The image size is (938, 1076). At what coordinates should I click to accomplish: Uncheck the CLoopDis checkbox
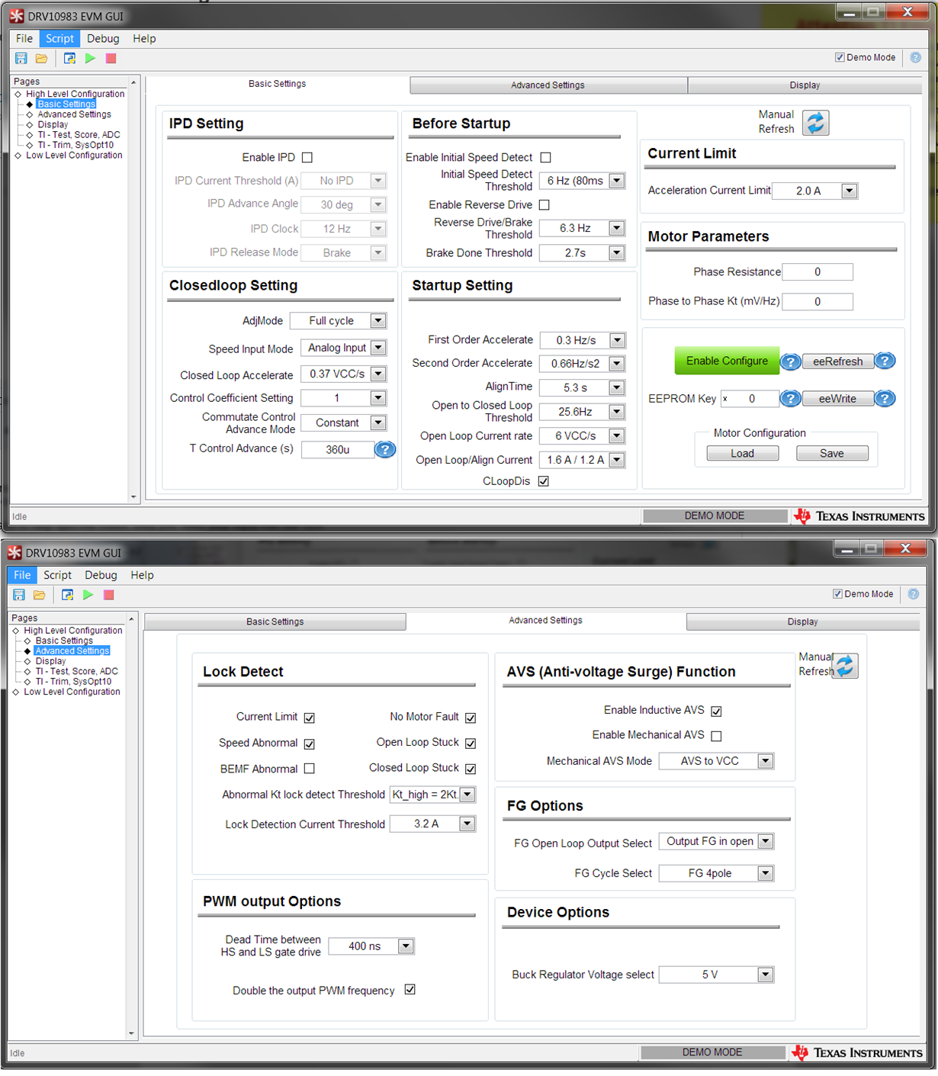pos(544,481)
